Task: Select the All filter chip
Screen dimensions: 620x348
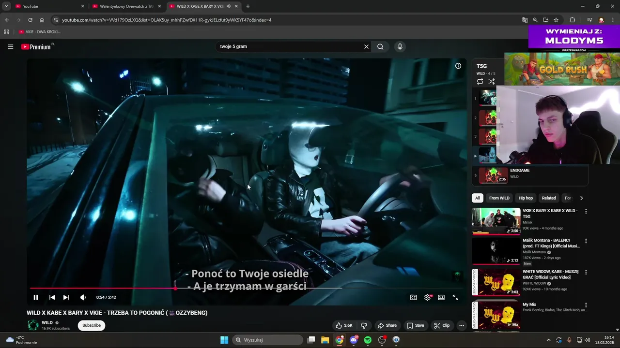Action: [478, 198]
